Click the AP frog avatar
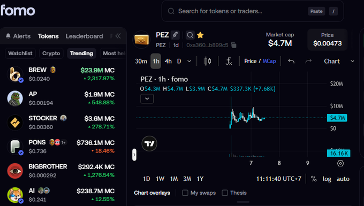Screen dimensions: 364x206 click(15, 98)
